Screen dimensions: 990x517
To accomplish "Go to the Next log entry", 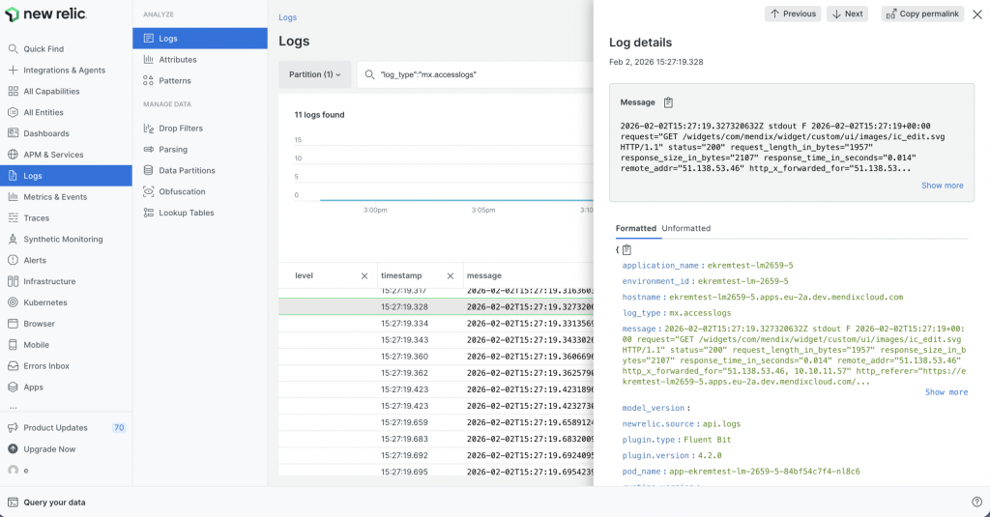I will (x=847, y=14).
